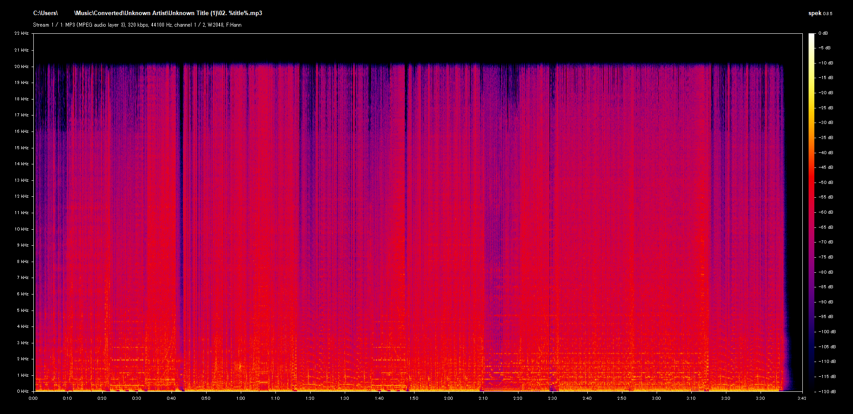Select the 16 kHz frequency label
The width and height of the screenshot is (853, 414).
[x=21, y=131]
